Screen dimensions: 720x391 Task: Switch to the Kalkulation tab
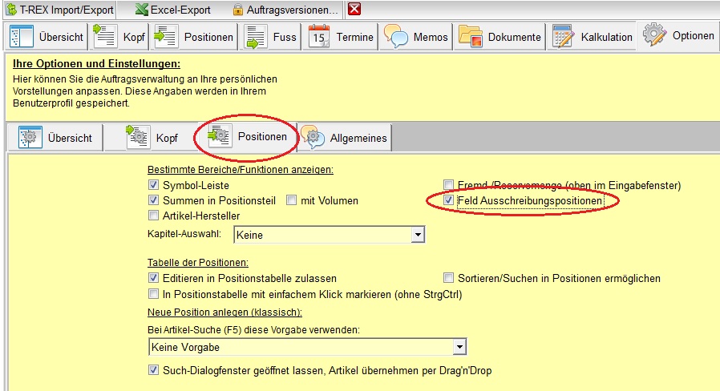593,37
